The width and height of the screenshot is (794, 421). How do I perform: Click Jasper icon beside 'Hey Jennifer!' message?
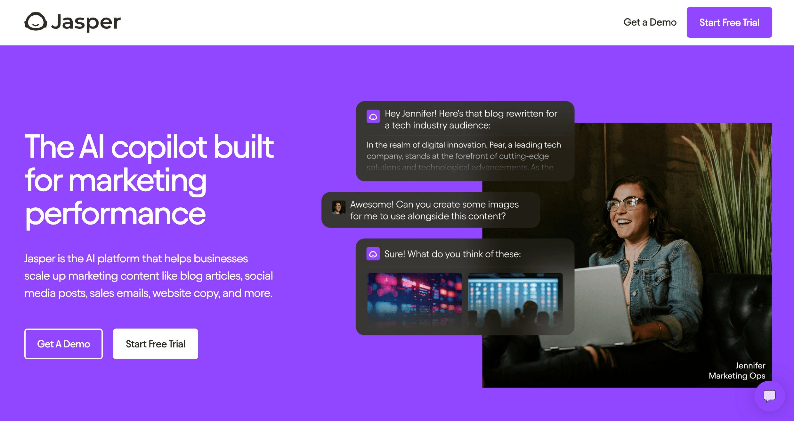pos(373,116)
